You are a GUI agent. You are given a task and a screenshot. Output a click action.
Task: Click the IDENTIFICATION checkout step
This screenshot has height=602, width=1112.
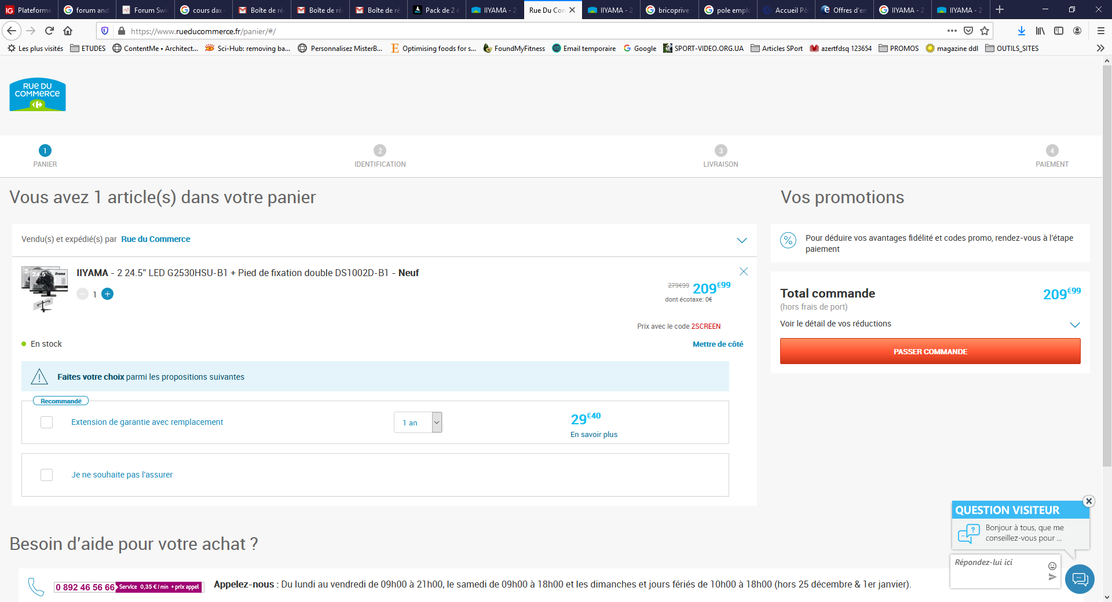coord(380,156)
